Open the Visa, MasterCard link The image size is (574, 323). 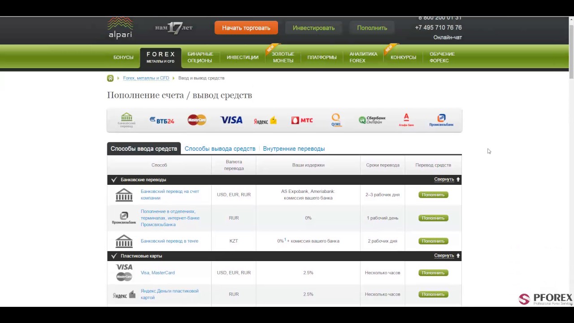pos(158,273)
